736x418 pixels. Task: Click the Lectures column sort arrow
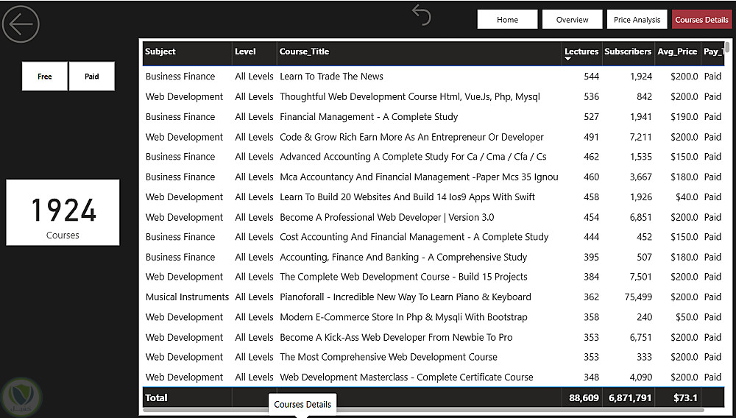(568, 59)
